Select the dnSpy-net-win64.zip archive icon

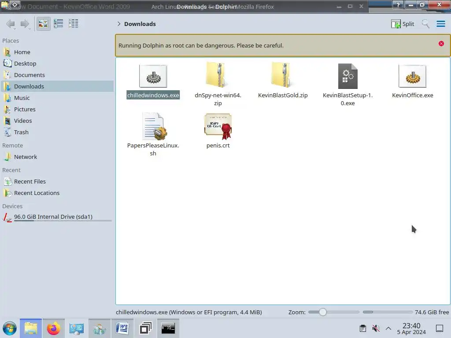[x=218, y=75]
